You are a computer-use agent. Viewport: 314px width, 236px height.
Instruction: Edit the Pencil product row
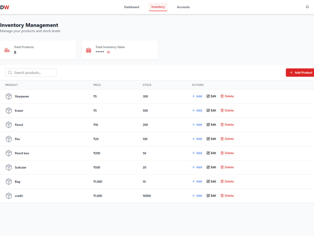tap(211, 125)
